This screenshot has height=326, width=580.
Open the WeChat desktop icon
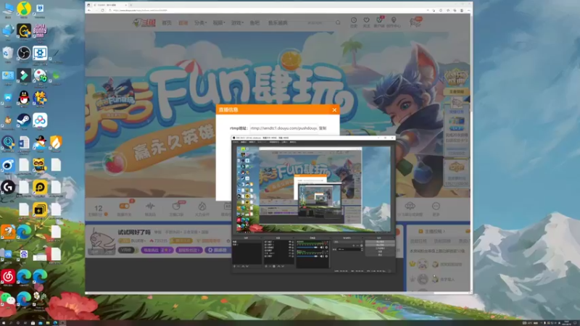7,298
